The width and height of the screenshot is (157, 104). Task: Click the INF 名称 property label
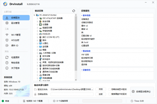click(x=85, y=55)
